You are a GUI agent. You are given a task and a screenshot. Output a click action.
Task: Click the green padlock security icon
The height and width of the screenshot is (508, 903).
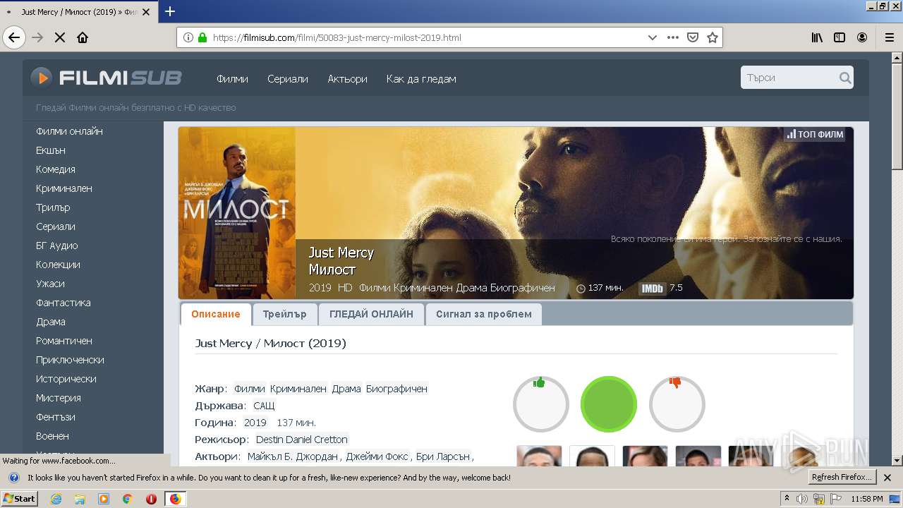click(x=202, y=37)
